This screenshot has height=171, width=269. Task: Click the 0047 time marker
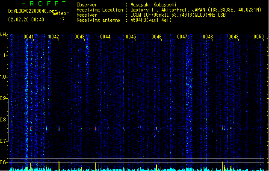pos(182,37)
